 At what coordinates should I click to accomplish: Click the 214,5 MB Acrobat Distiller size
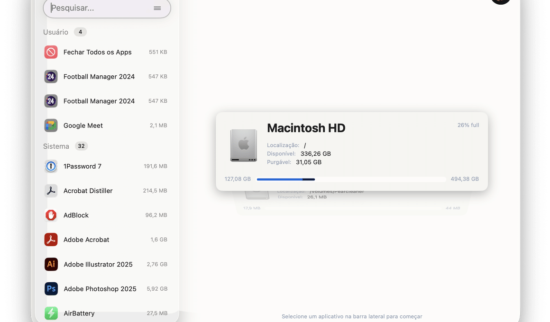pyautogui.click(x=155, y=191)
